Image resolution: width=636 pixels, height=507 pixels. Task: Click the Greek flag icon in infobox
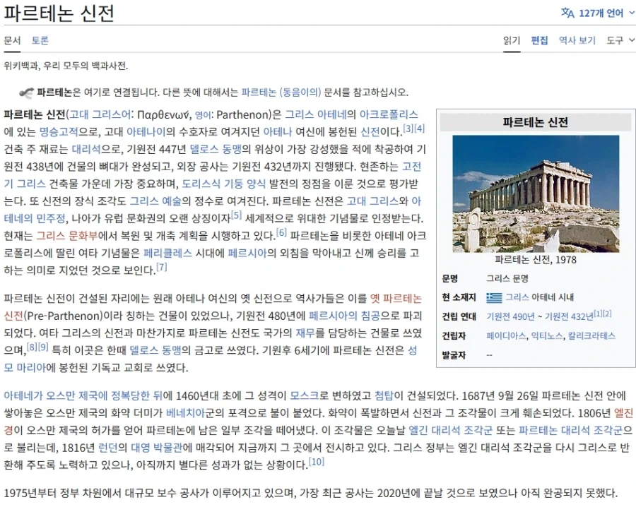pos(494,297)
